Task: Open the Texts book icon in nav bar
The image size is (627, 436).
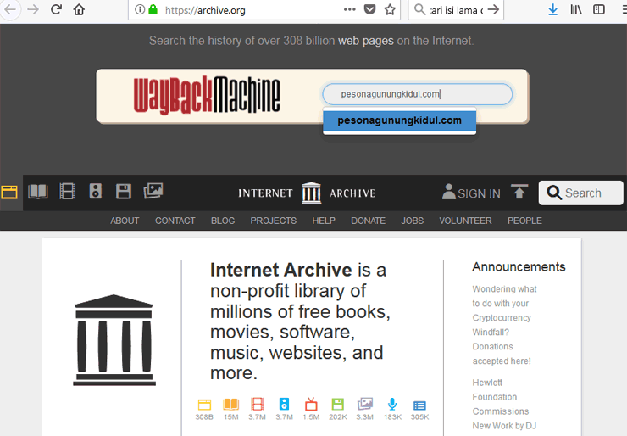Action: [x=38, y=192]
